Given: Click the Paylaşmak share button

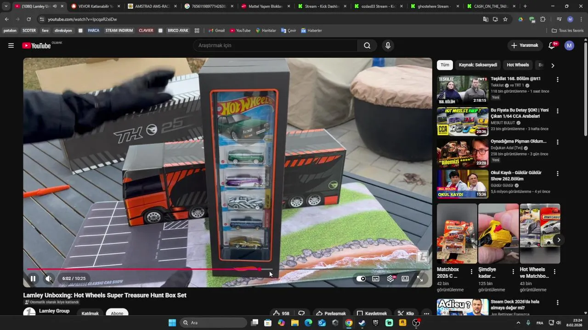Looking at the screenshot, I should (331, 313).
